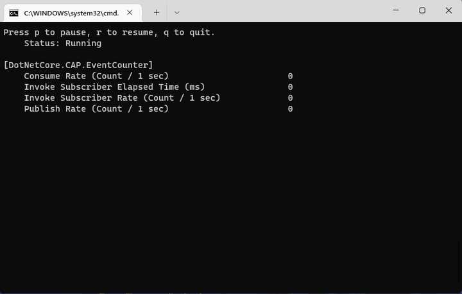The height and width of the screenshot is (294, 462).
Task: Click the cmd icon in the terminal tab
Action: tap(13, 12)
